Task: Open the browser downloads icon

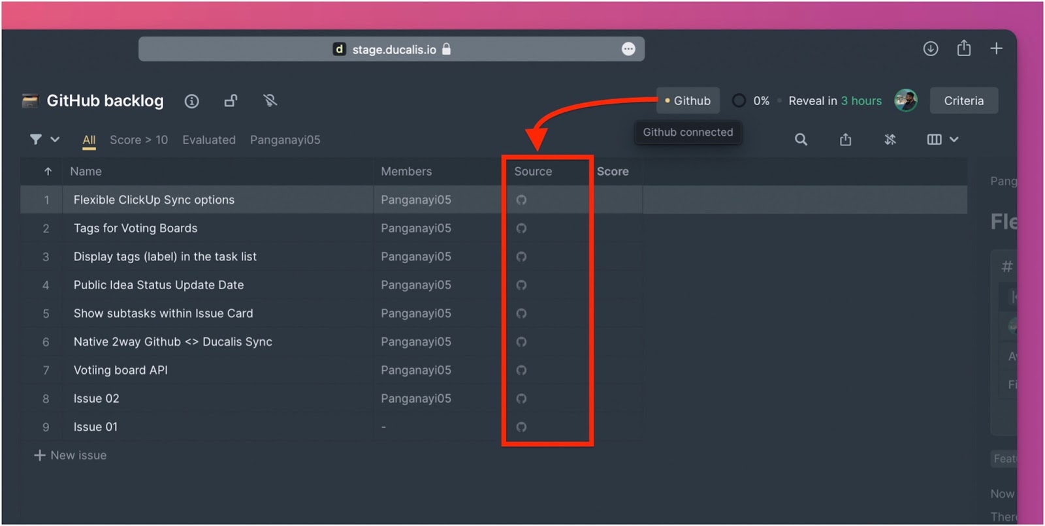Action: [x=931, y=48]
